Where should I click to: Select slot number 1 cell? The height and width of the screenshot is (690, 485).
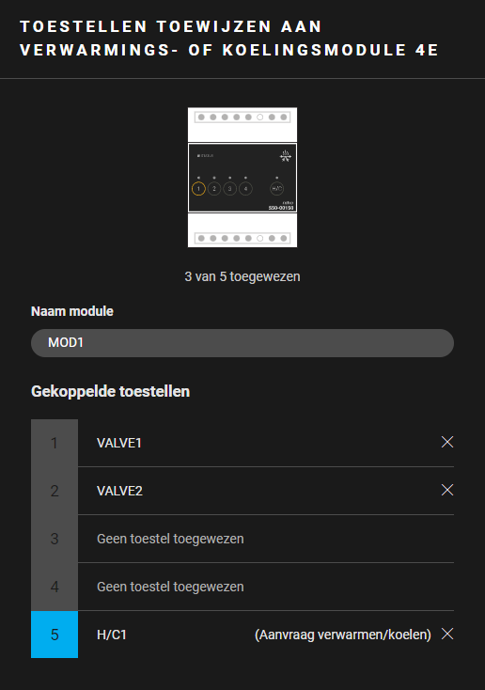55,443
